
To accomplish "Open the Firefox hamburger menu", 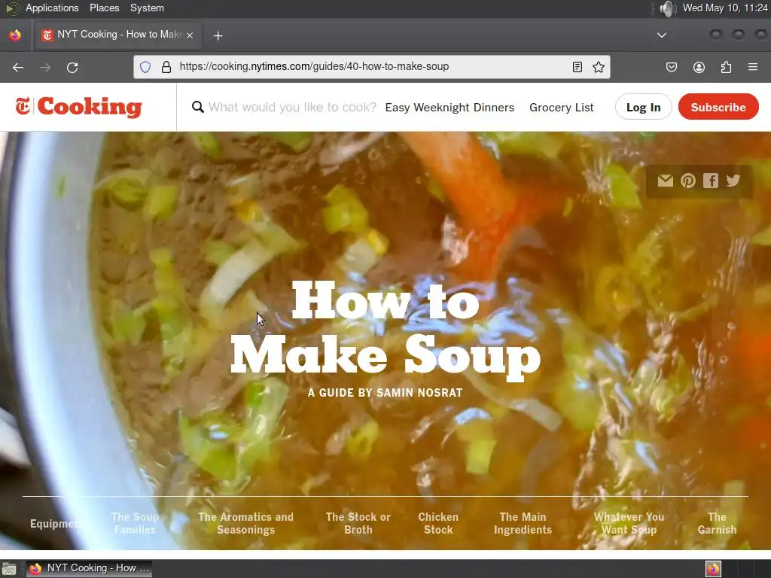I will pyautogui.click(x=753, y=67).
